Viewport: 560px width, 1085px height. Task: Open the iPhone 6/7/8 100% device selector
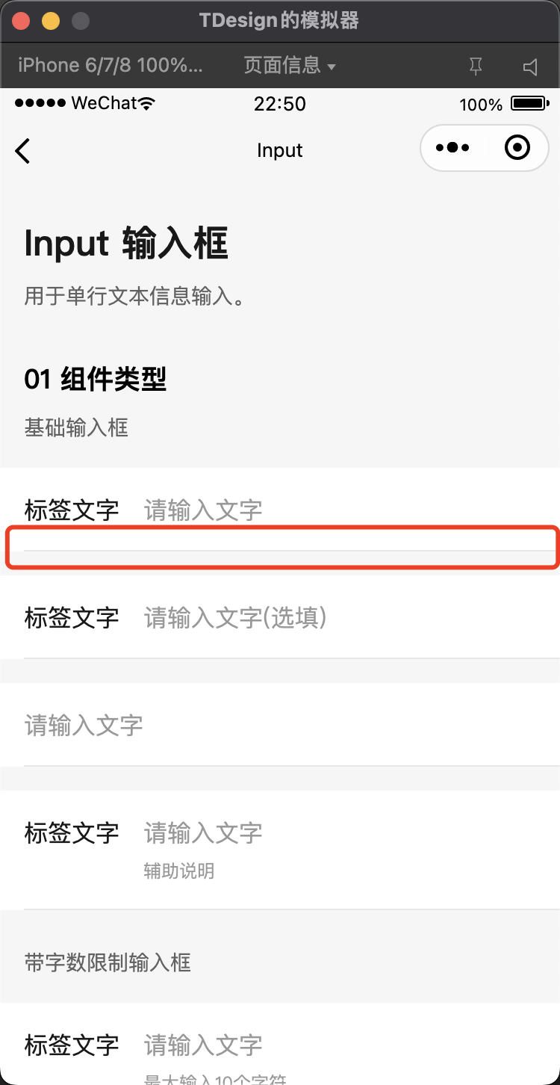[x=108, y=66]
